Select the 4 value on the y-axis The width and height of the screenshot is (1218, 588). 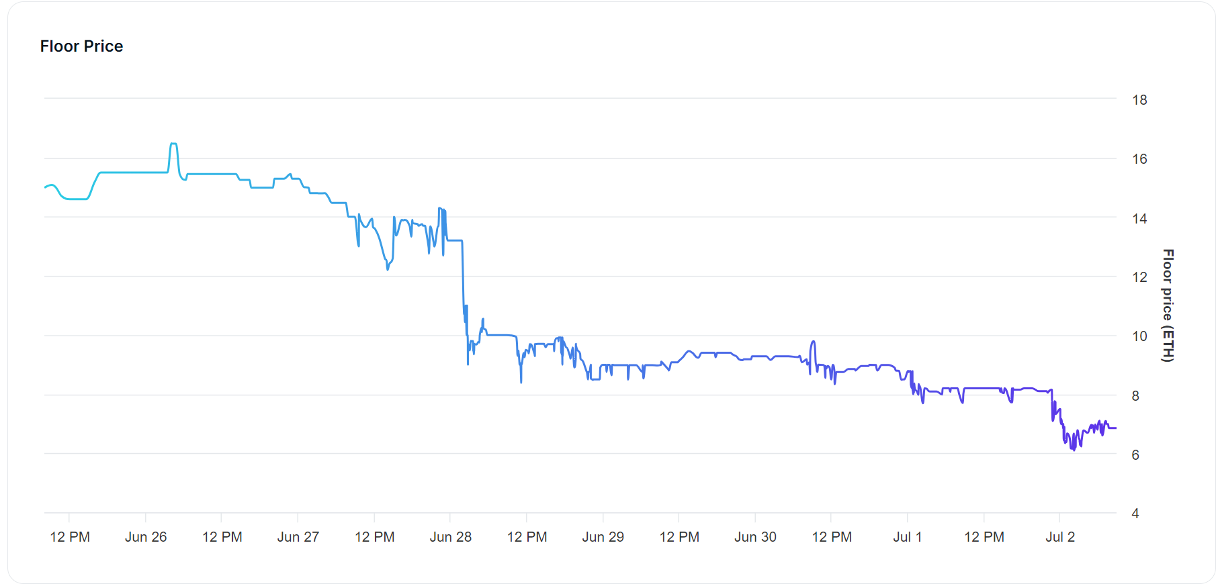(1135, 513)
